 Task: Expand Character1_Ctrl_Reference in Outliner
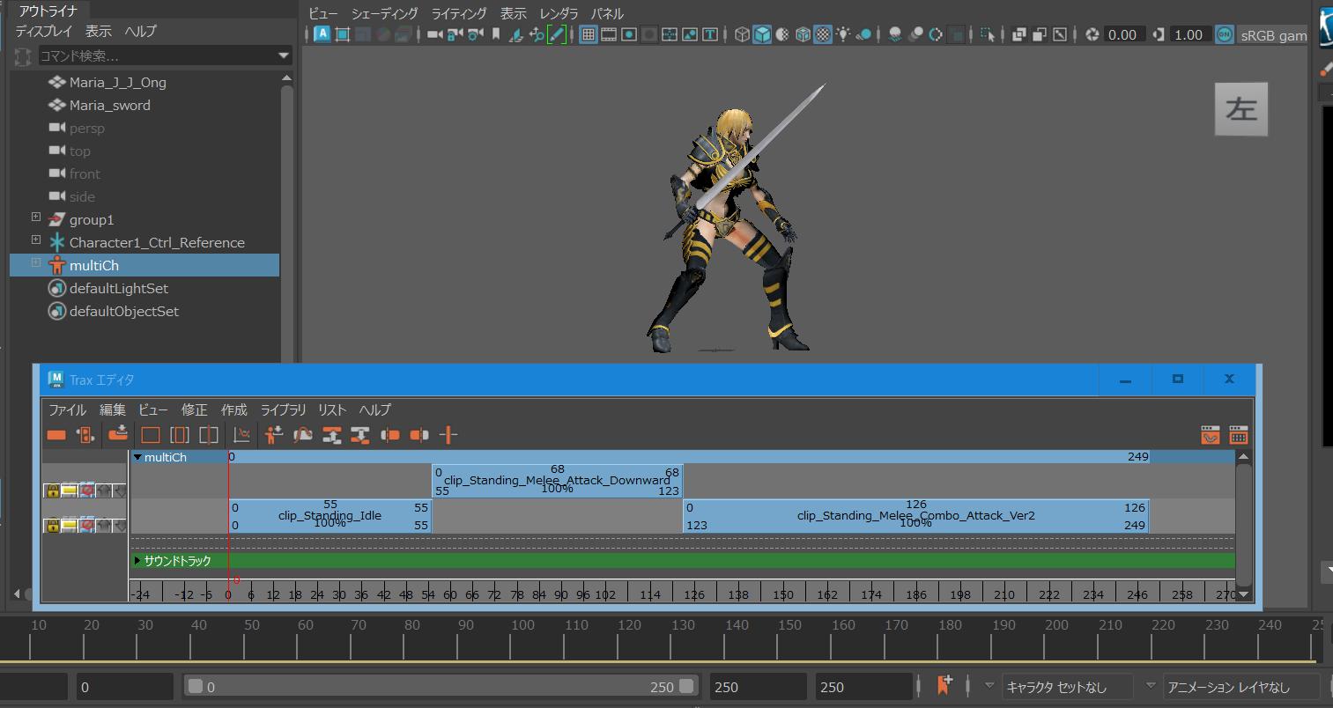pos(35,240)
